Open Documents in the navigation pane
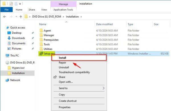This screenshot has width=171, height=111. click(19, 43)
